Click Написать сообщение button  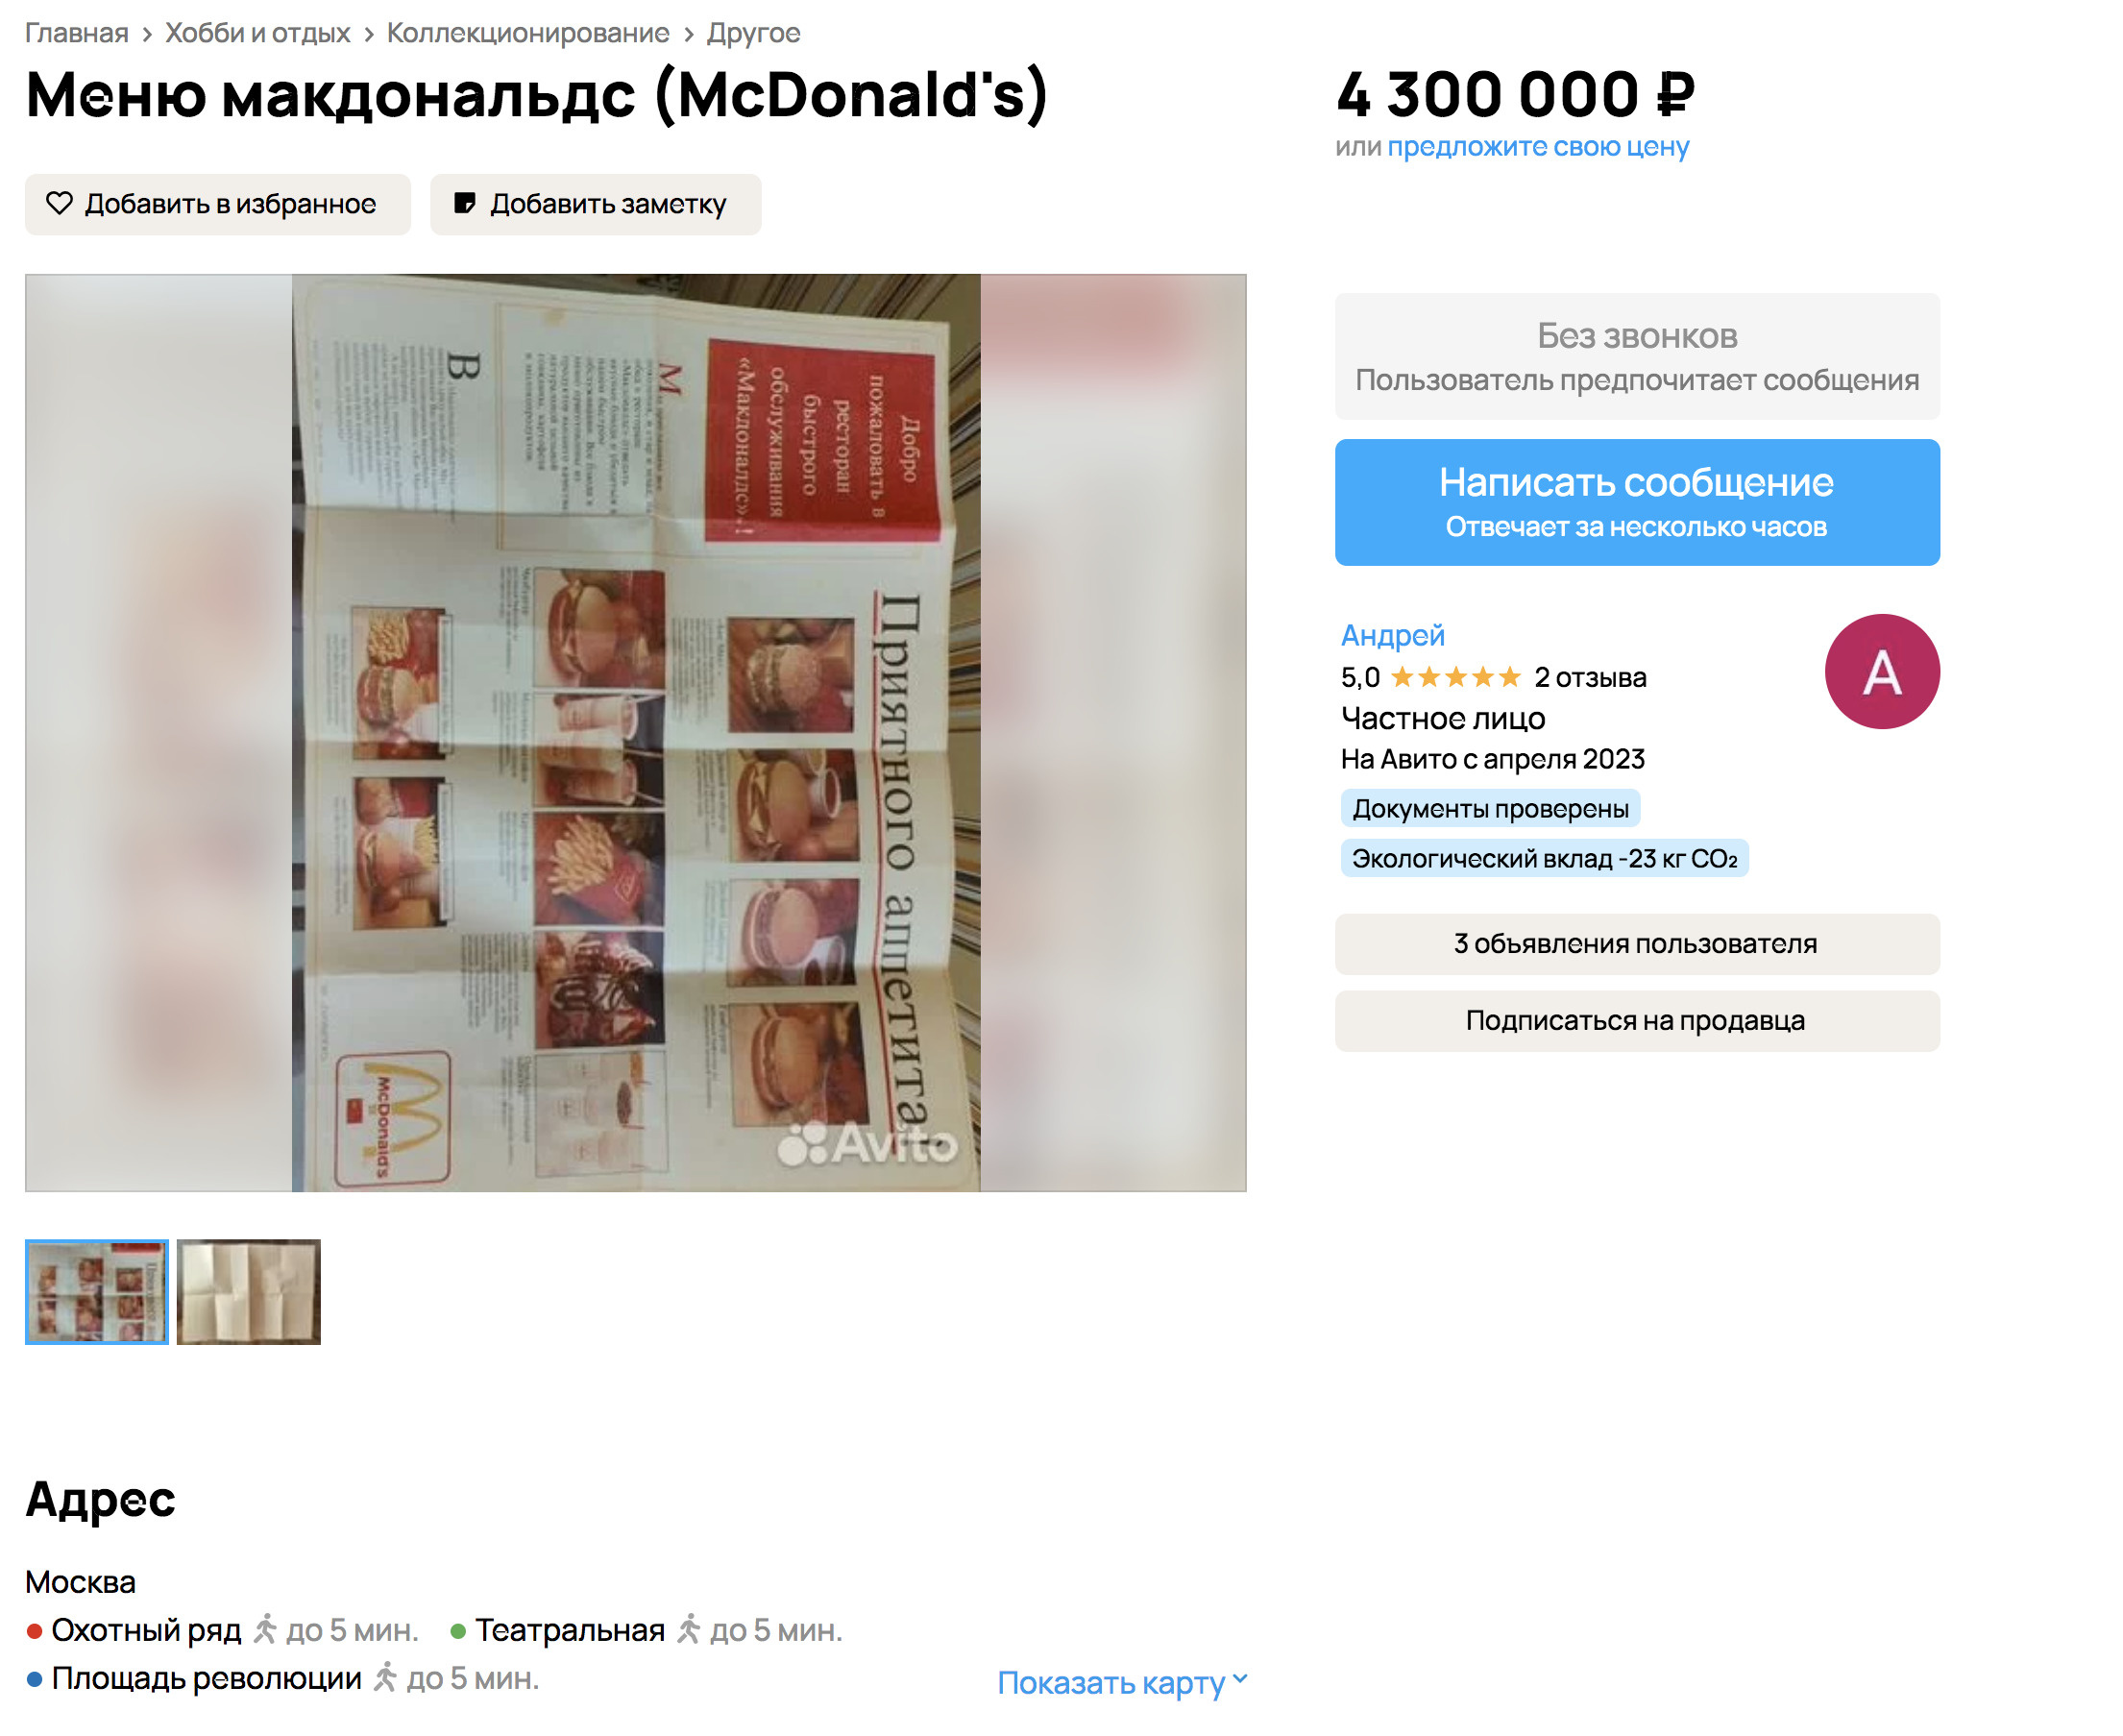point(1637,503)
